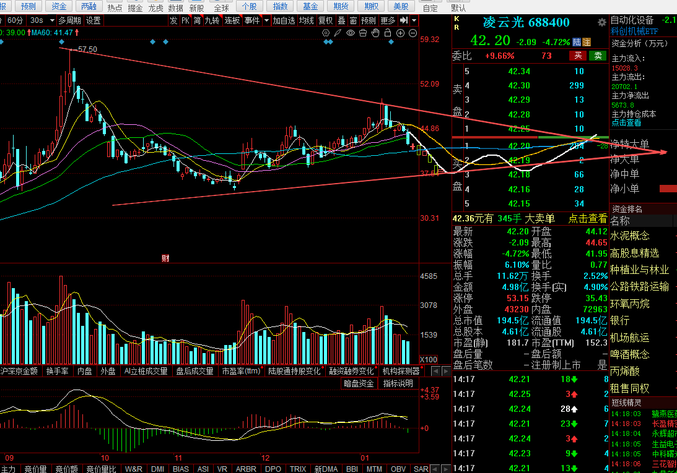Click the PK compare button
The image size is (677, 473).
[x=185, y=20]
